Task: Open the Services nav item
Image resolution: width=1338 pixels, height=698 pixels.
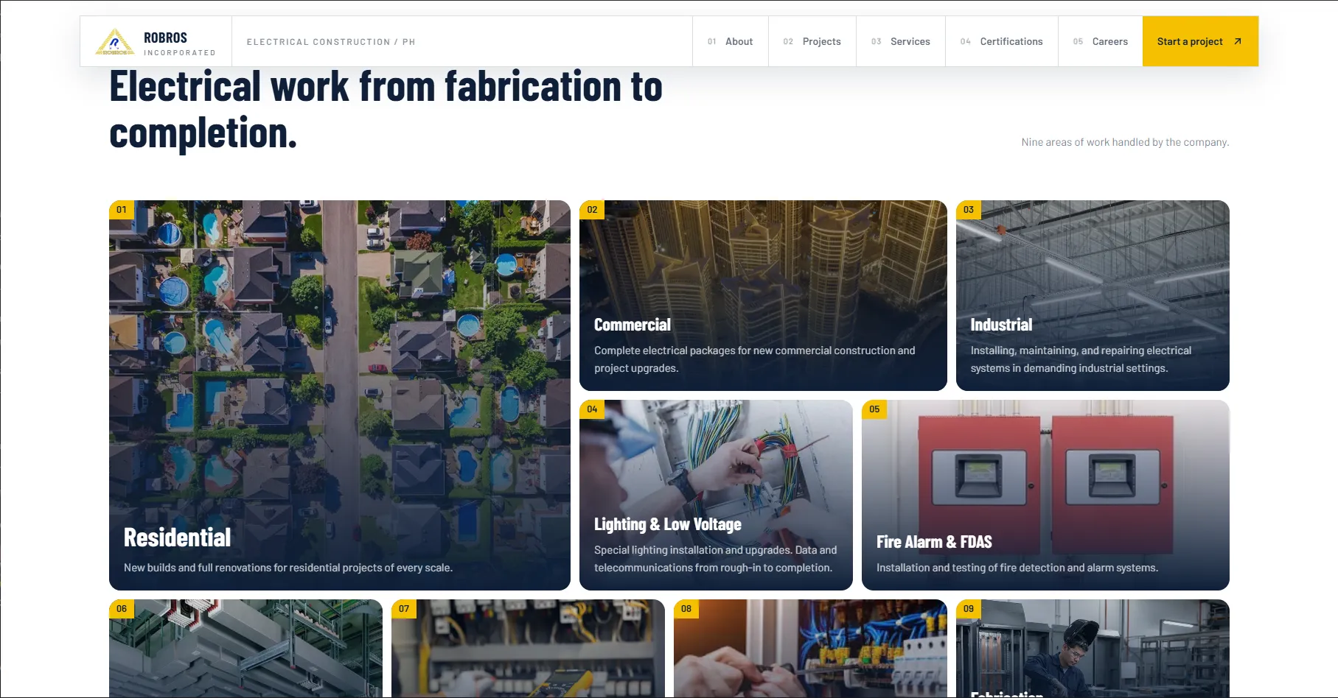Action: click(x=901, y=41)
